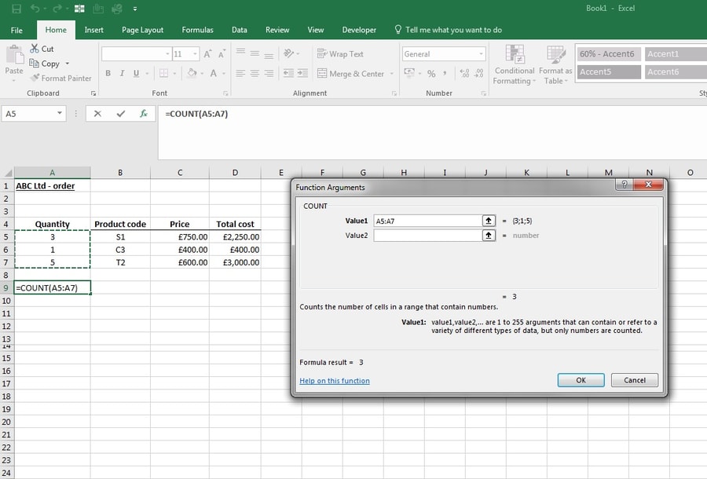
Task: Open the Conditional Formatting menu
Action: click(x=515, y=64)
